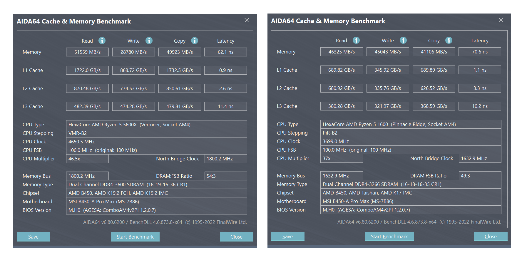Minimize the right Ryzen 5 1600 benchmark window
Viewport: 527px width, 260px height.
pos(480,20)
